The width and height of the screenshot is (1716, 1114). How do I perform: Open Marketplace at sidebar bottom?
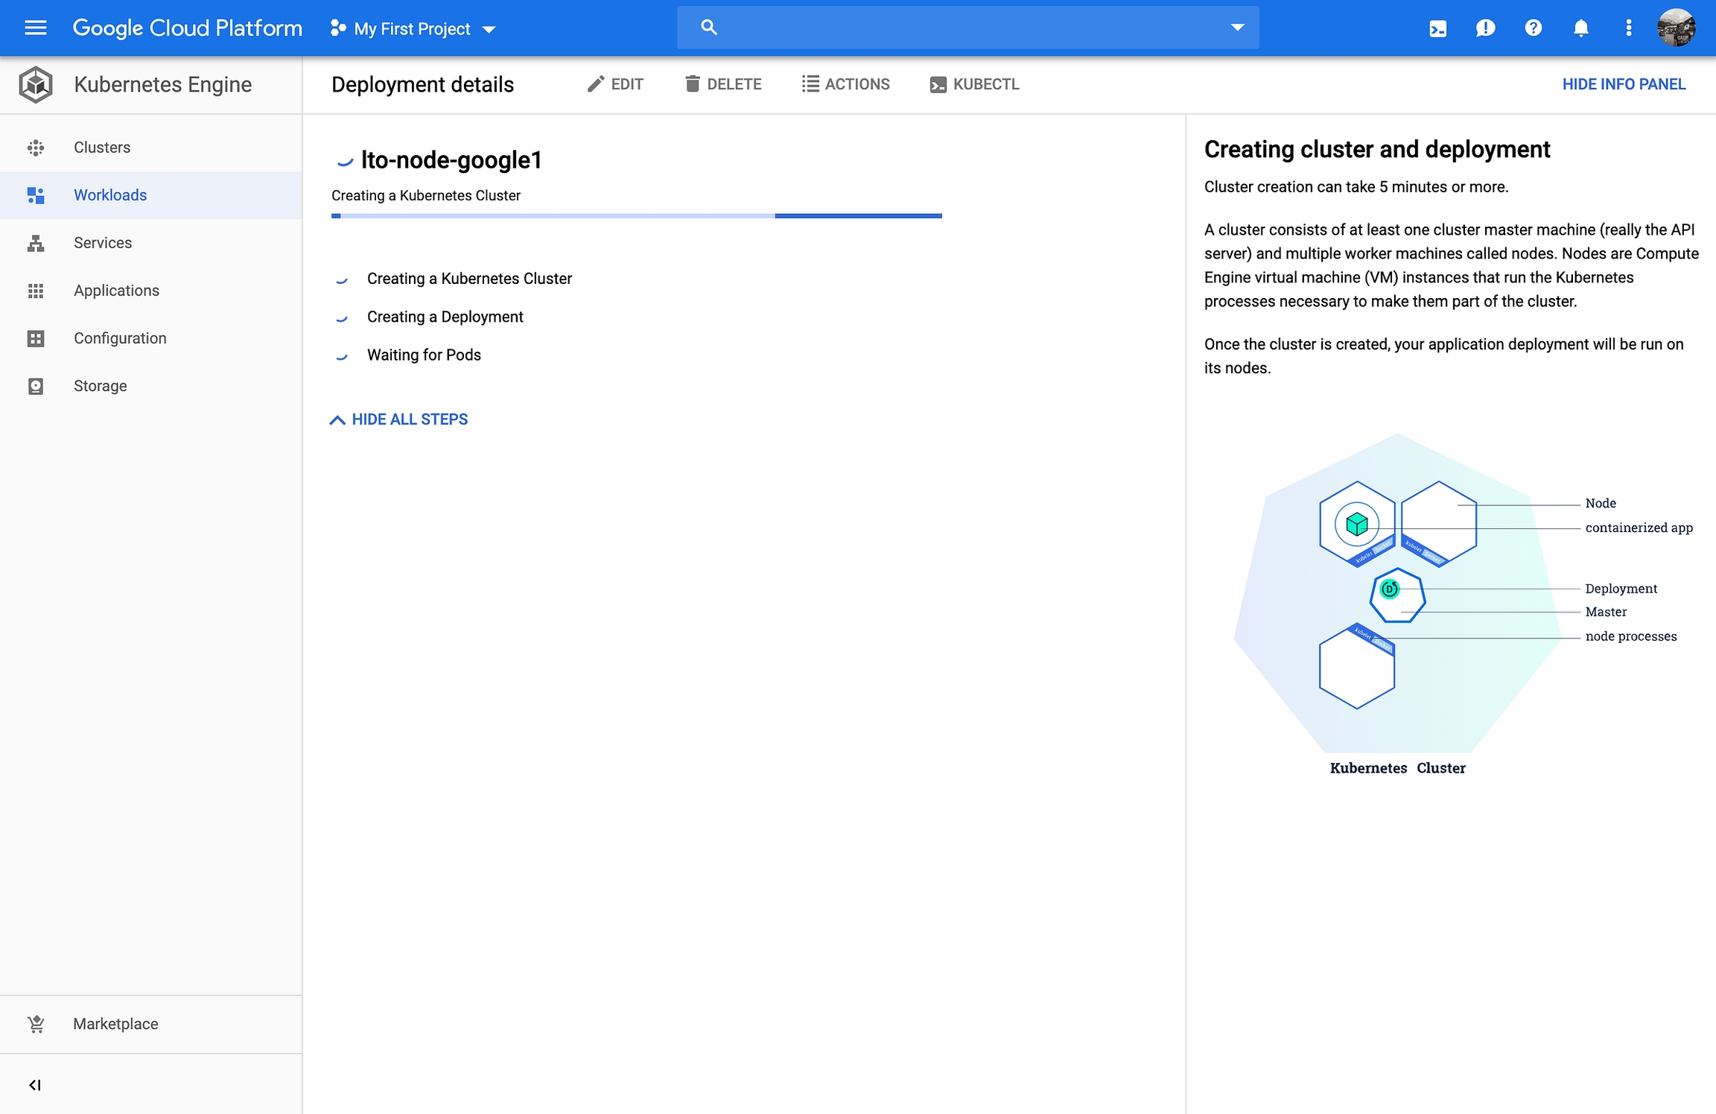[x=151, y=1024]
